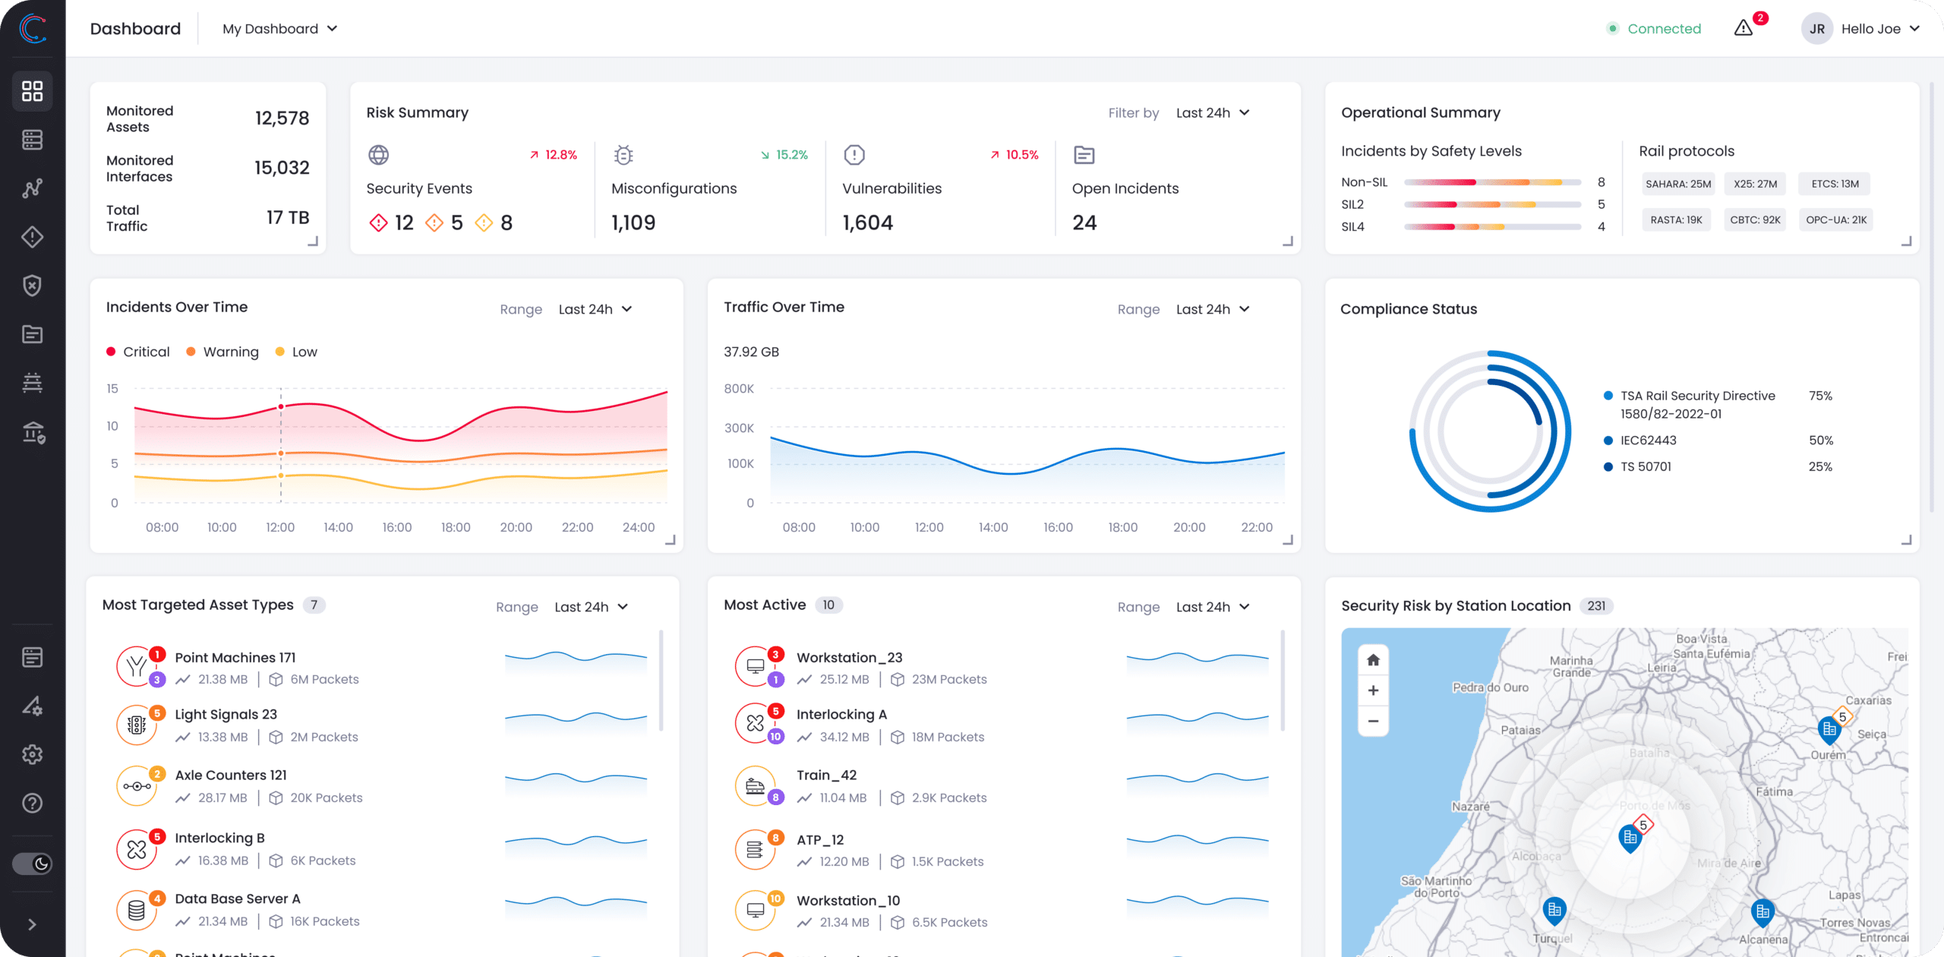Click the alerts warning triangle icon
1944x957 pixels.
click(x=1744, y=28)
